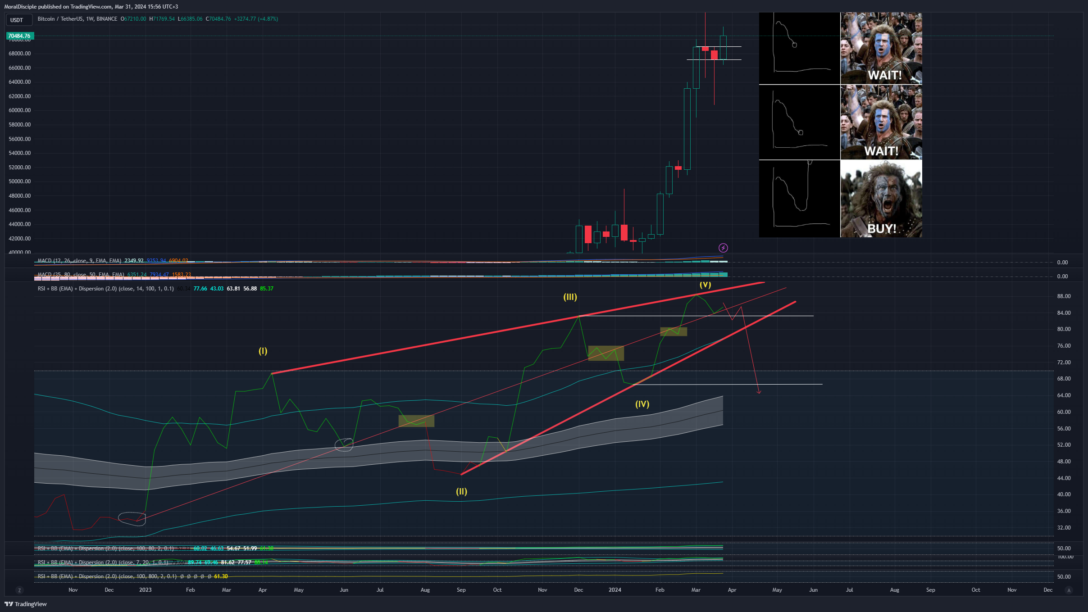Screen dimensions: 1088x612
Task: Click the purple lightning bolt event icon
Action: point(723,248)
